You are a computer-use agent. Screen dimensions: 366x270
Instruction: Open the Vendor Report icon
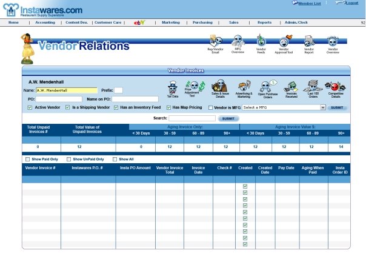click(x=308, y=41)
